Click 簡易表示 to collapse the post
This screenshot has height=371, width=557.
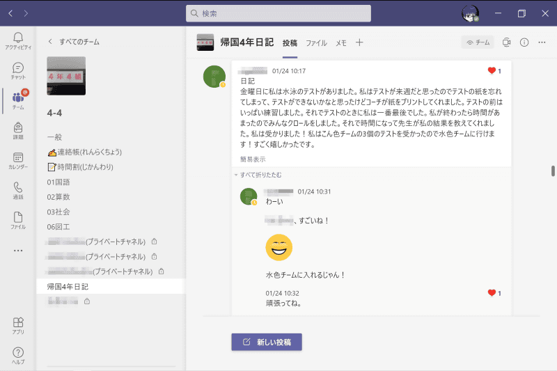click(253, 159)
